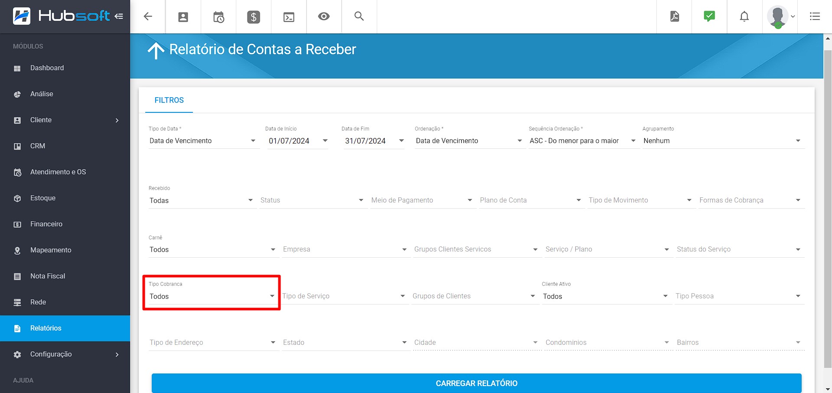Open the notifications bell
This screenshot has width=832, height=393.
[744, 16]
